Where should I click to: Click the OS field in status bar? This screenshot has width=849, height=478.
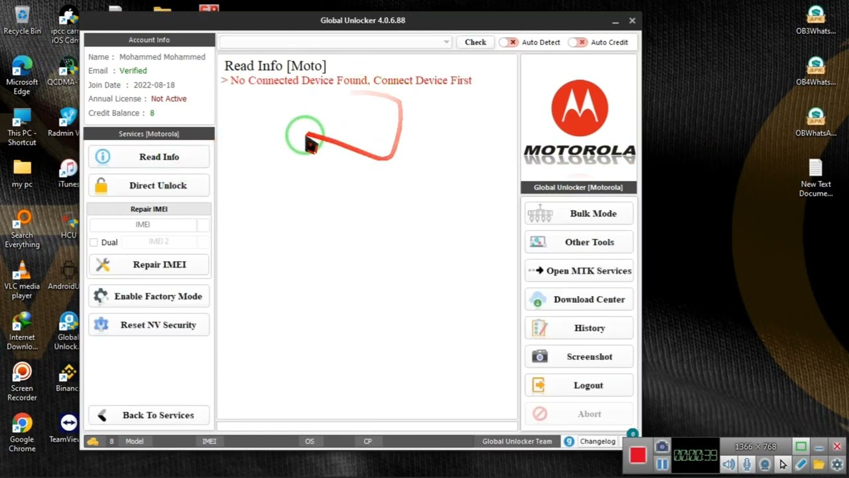310,441
